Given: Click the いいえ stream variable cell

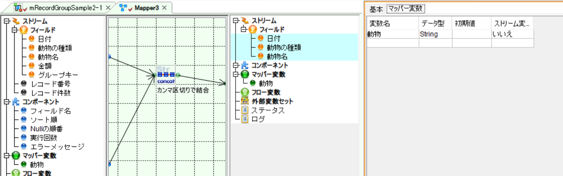Looking at the screenshot, I should (512, 34).
